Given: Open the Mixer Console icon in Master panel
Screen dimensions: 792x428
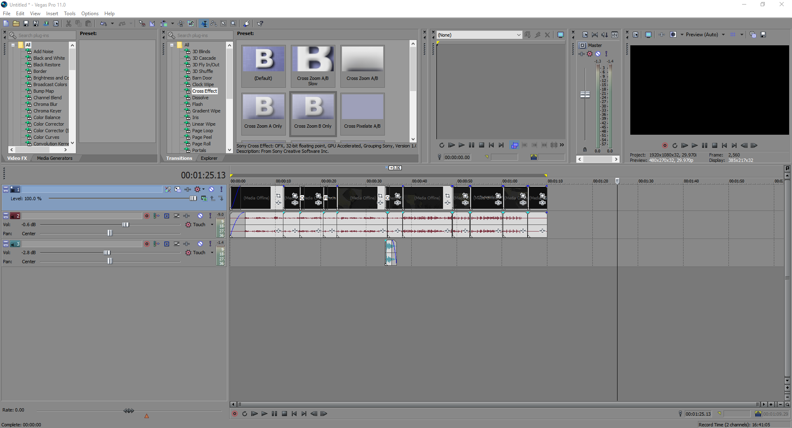Looking at the screenshot, I should [615, 35].
